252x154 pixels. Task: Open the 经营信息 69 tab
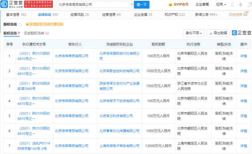coord(111,15)
